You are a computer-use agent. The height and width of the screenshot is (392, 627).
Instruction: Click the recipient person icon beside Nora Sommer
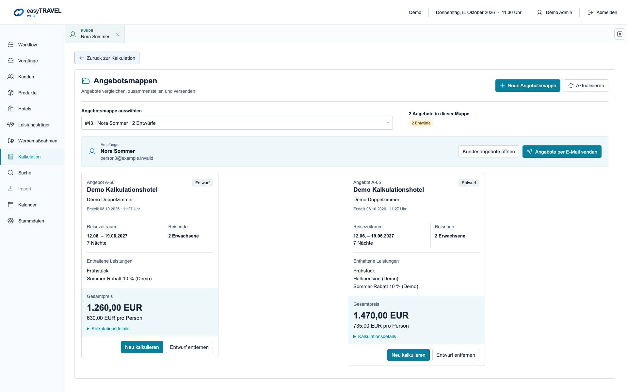pyautogui.click(x=92, y=152)
